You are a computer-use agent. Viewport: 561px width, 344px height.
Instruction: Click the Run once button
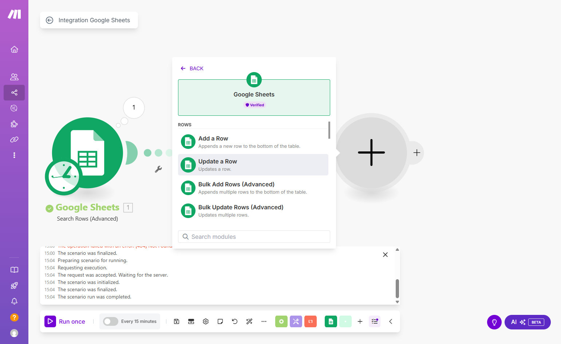tap(65, 321)
